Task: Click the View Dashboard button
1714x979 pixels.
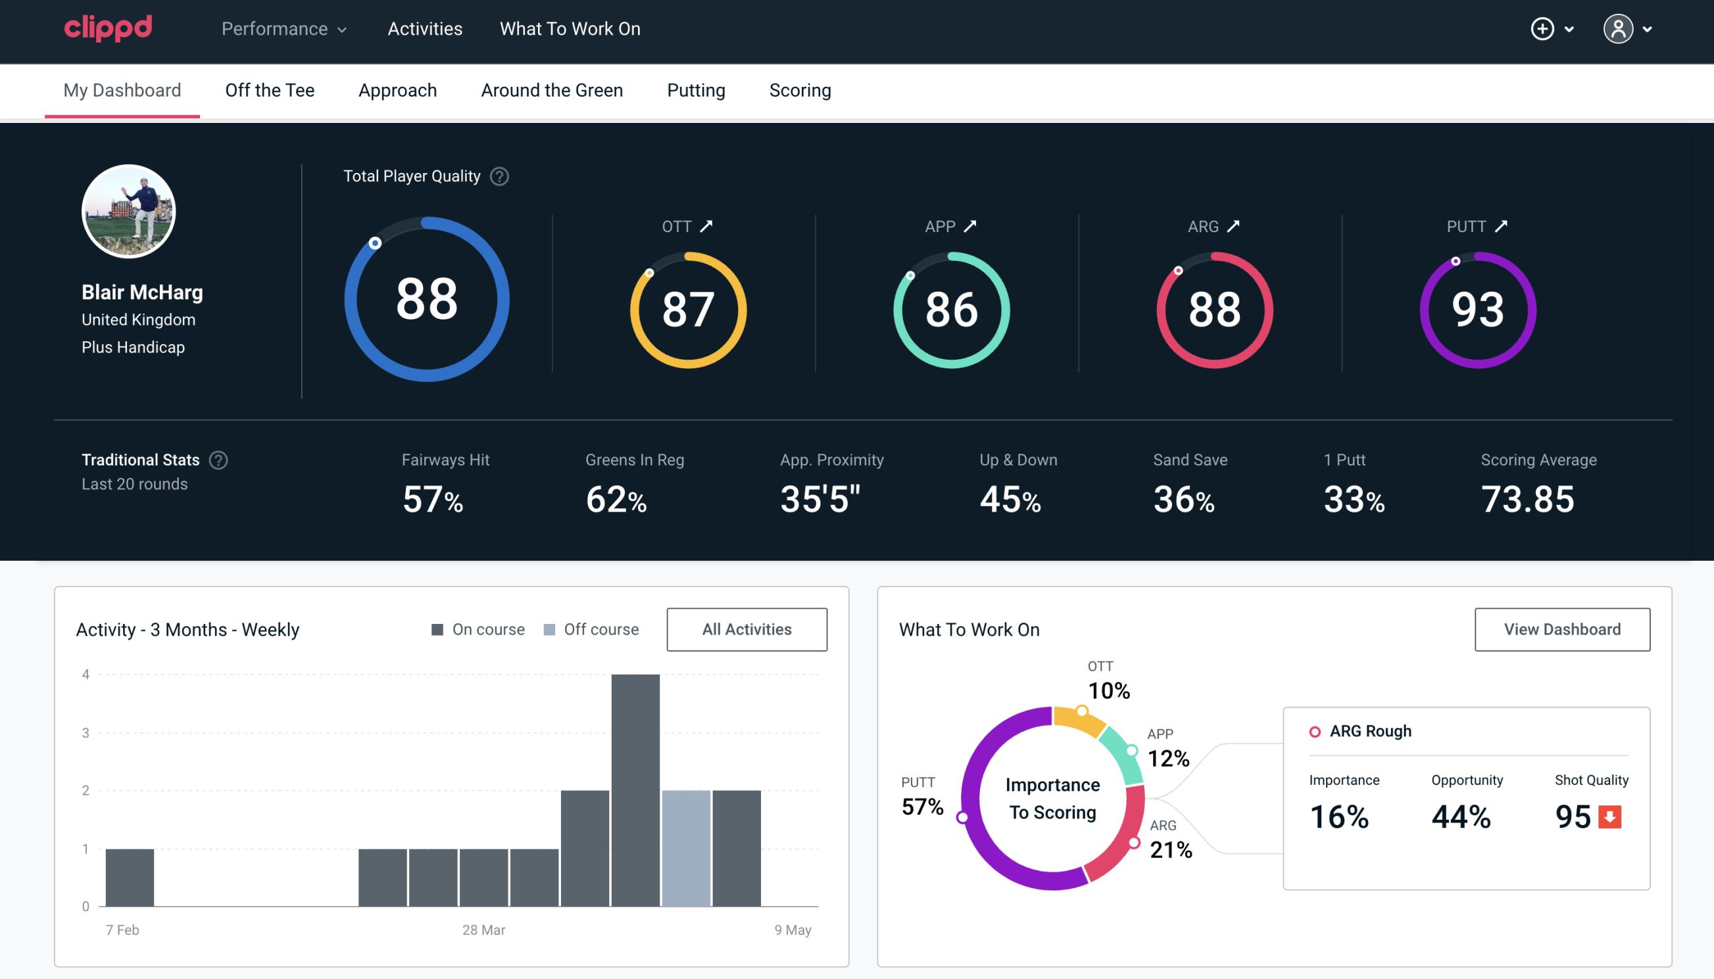Action: (x=1562, y=629)
